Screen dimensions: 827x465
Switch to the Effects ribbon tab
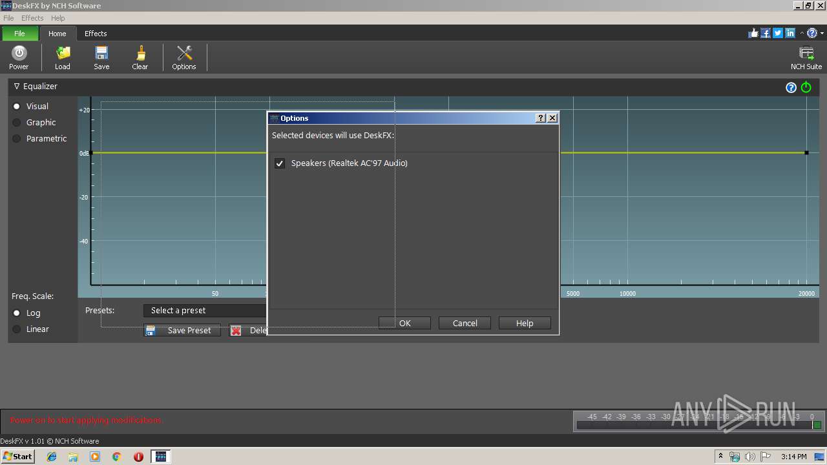(96, 34)
